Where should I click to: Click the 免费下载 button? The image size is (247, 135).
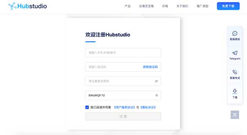(228, 6)
